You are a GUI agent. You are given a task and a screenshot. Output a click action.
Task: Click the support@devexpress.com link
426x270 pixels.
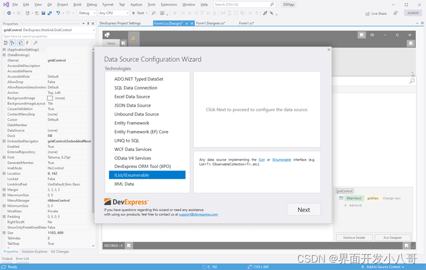[x=198, y=214]
